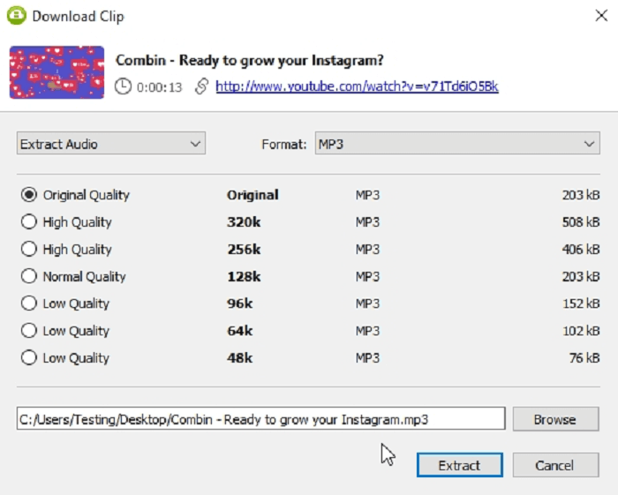Viewport: 618px width, 495px height.
Task: Click the video title text
Action: click(x=251, y=60)
